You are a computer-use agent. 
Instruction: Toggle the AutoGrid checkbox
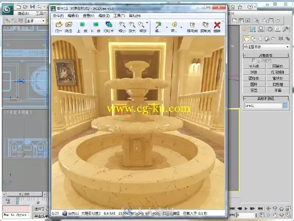[x=253, y=61]
